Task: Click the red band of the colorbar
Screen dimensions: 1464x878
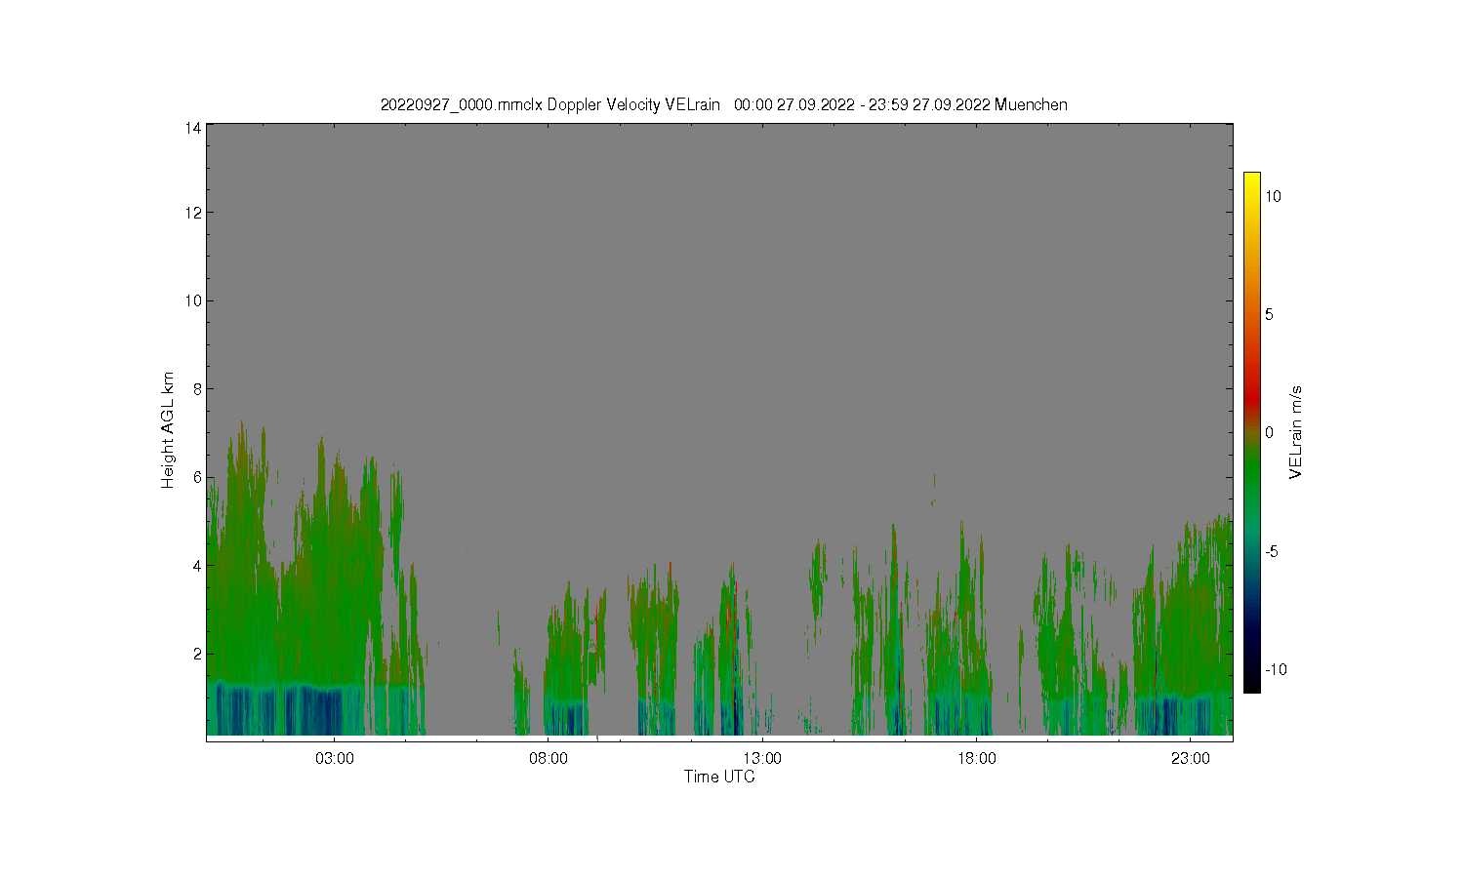Action: click(1252, 398)
